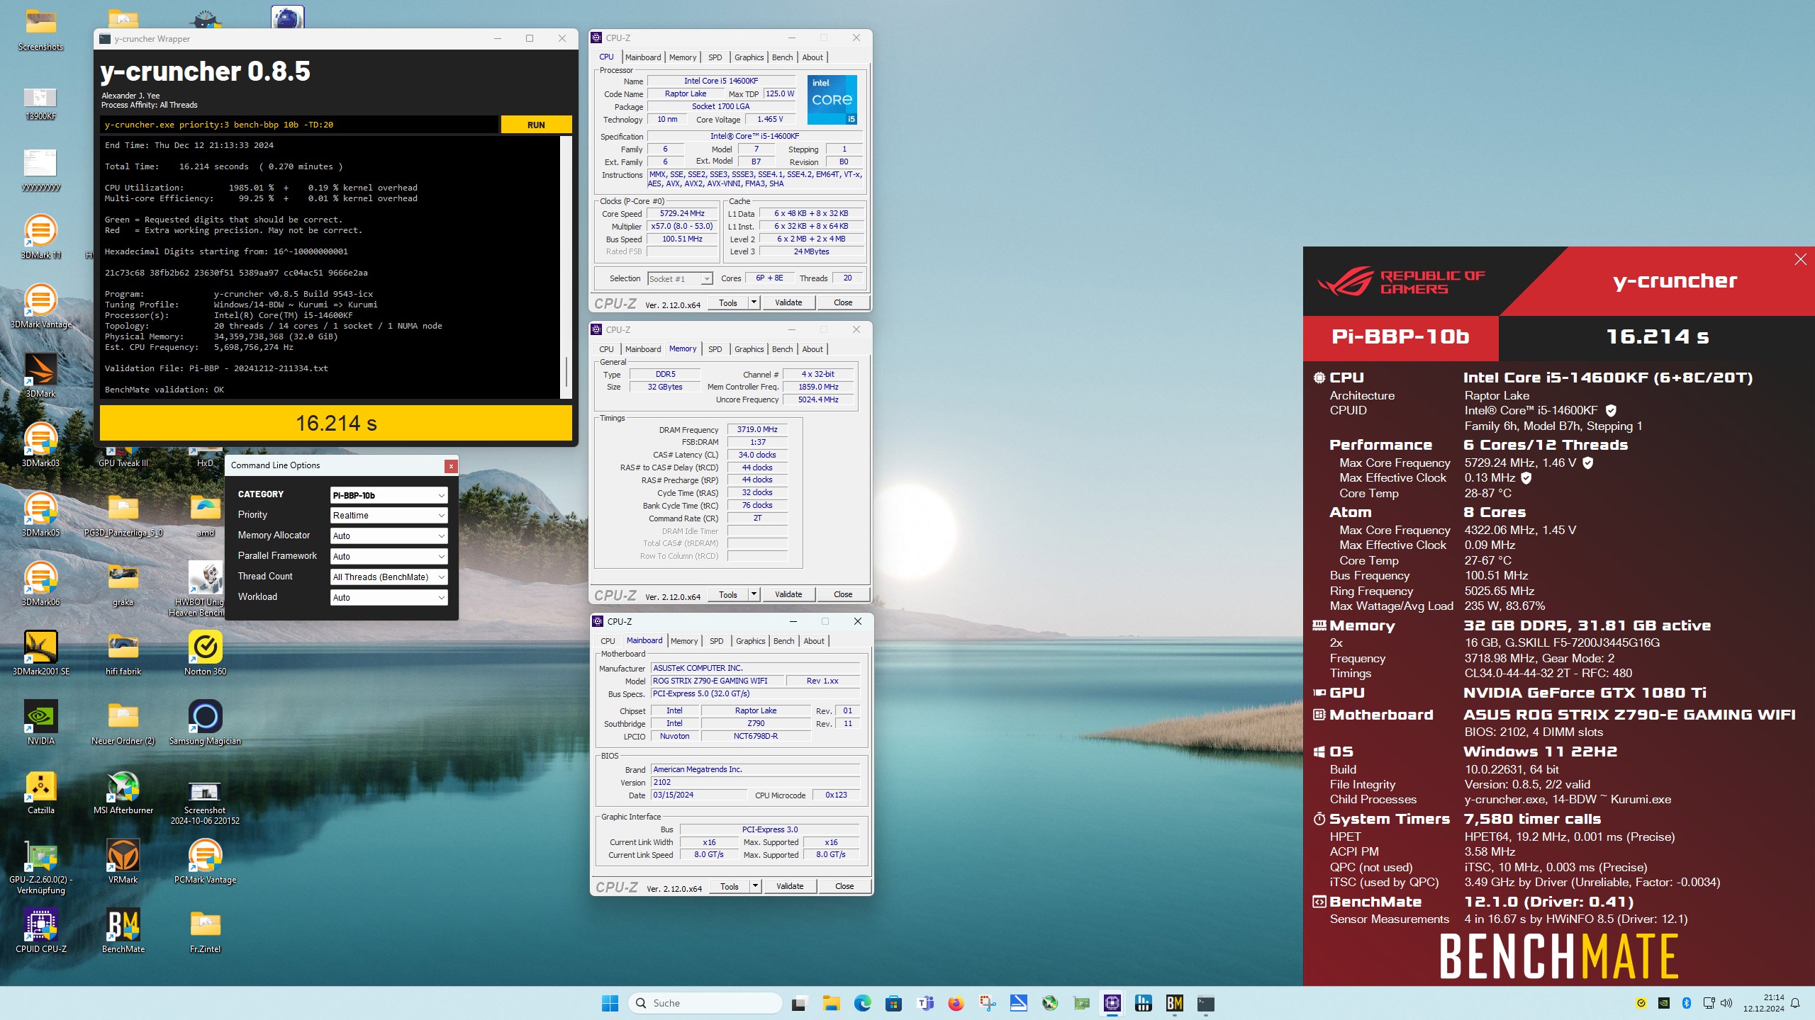Open Microsoft Edge from the taskbar
The width and height of the screenshot is (1815, 1020).
[863, 1003]
